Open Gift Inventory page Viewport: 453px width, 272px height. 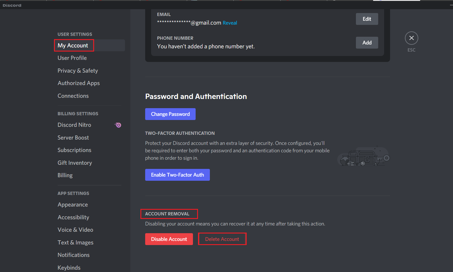[x=75, y=163]
